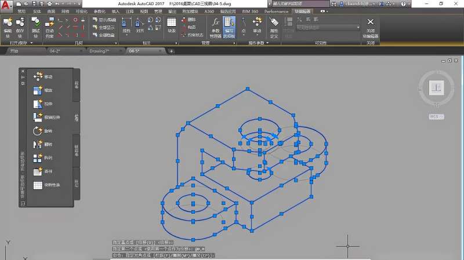Open the Parameters tab of authoring palette
The image size is (464, 260).
77,85
